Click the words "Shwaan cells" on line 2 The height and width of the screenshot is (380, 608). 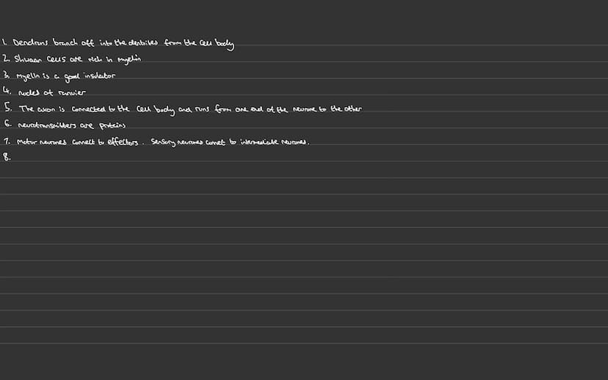40,59
